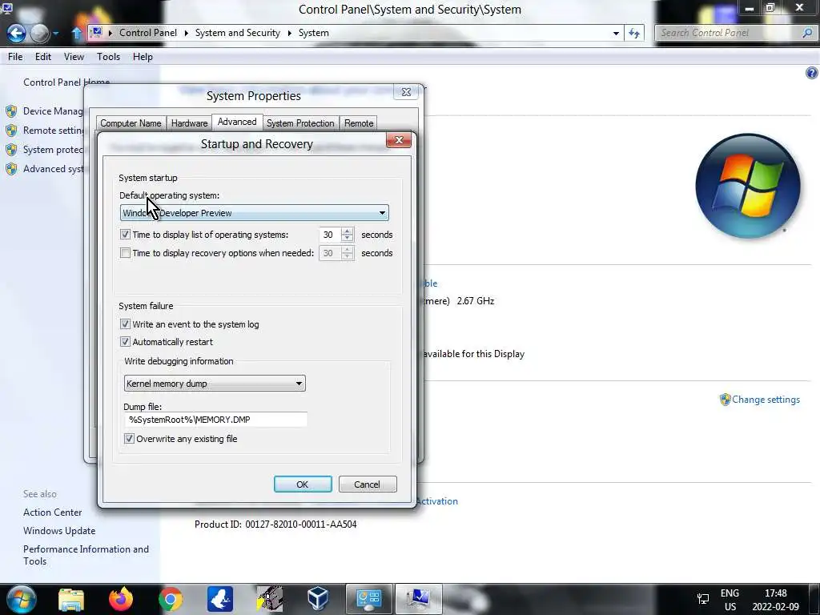Toggle Overwrite any existing file checkbox
This screenshot has width=820, height=615.
tap(129, 439)
